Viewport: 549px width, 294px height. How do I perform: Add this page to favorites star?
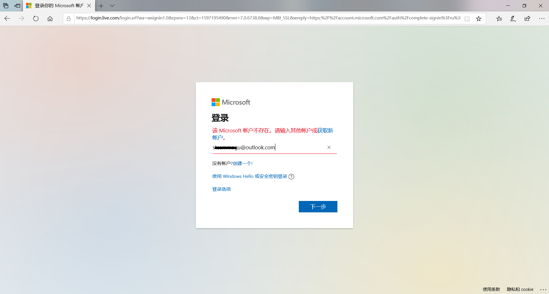[x=479, y=19]
